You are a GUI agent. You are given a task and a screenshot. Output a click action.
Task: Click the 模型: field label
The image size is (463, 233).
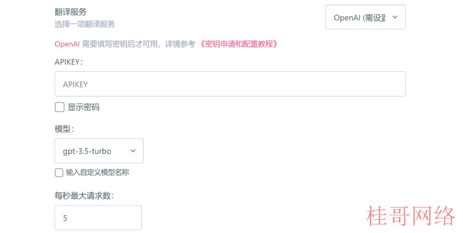(x=64, y=129)
